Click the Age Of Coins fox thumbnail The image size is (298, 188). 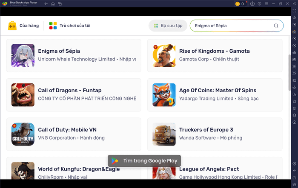tap(164, 95)
